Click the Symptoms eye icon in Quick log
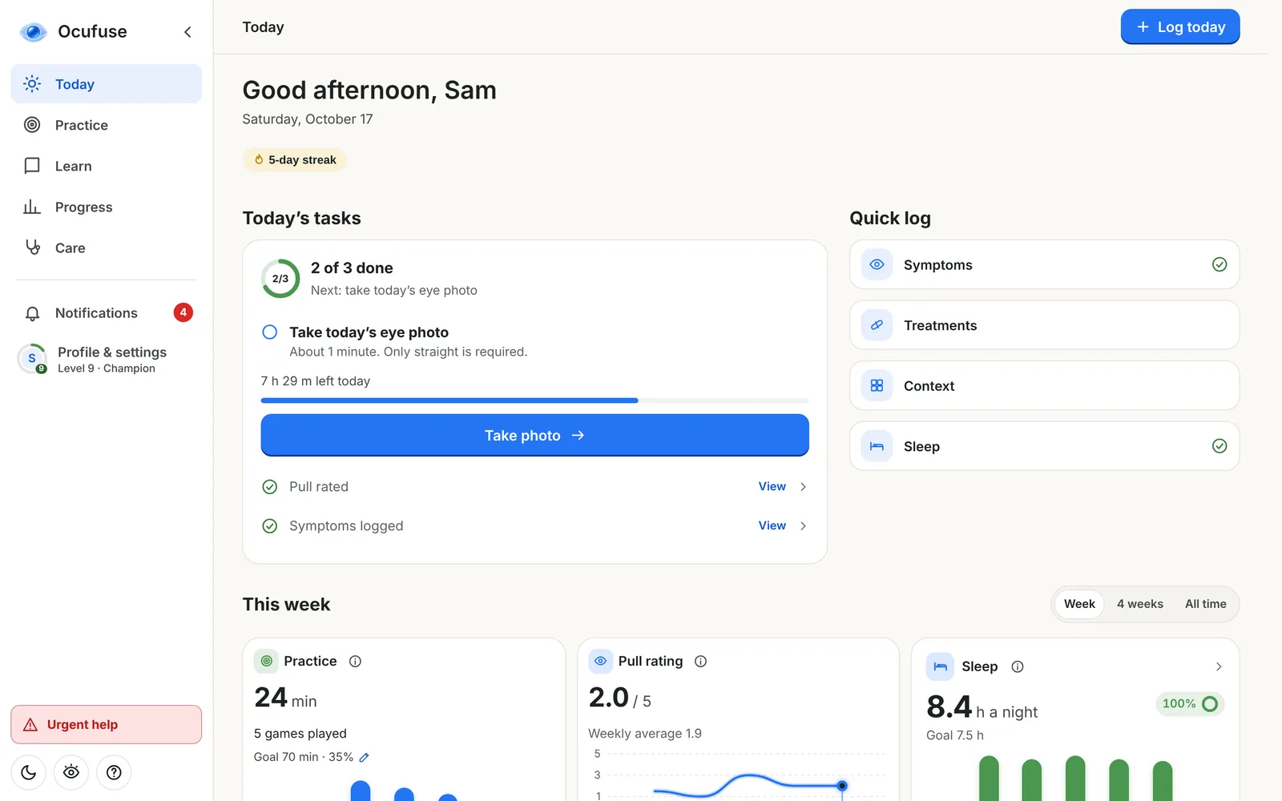Viewport: 1282px width, 801px height. tap(877, 264)
